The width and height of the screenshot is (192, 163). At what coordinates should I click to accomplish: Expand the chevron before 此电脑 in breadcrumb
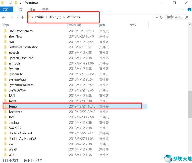32,17
